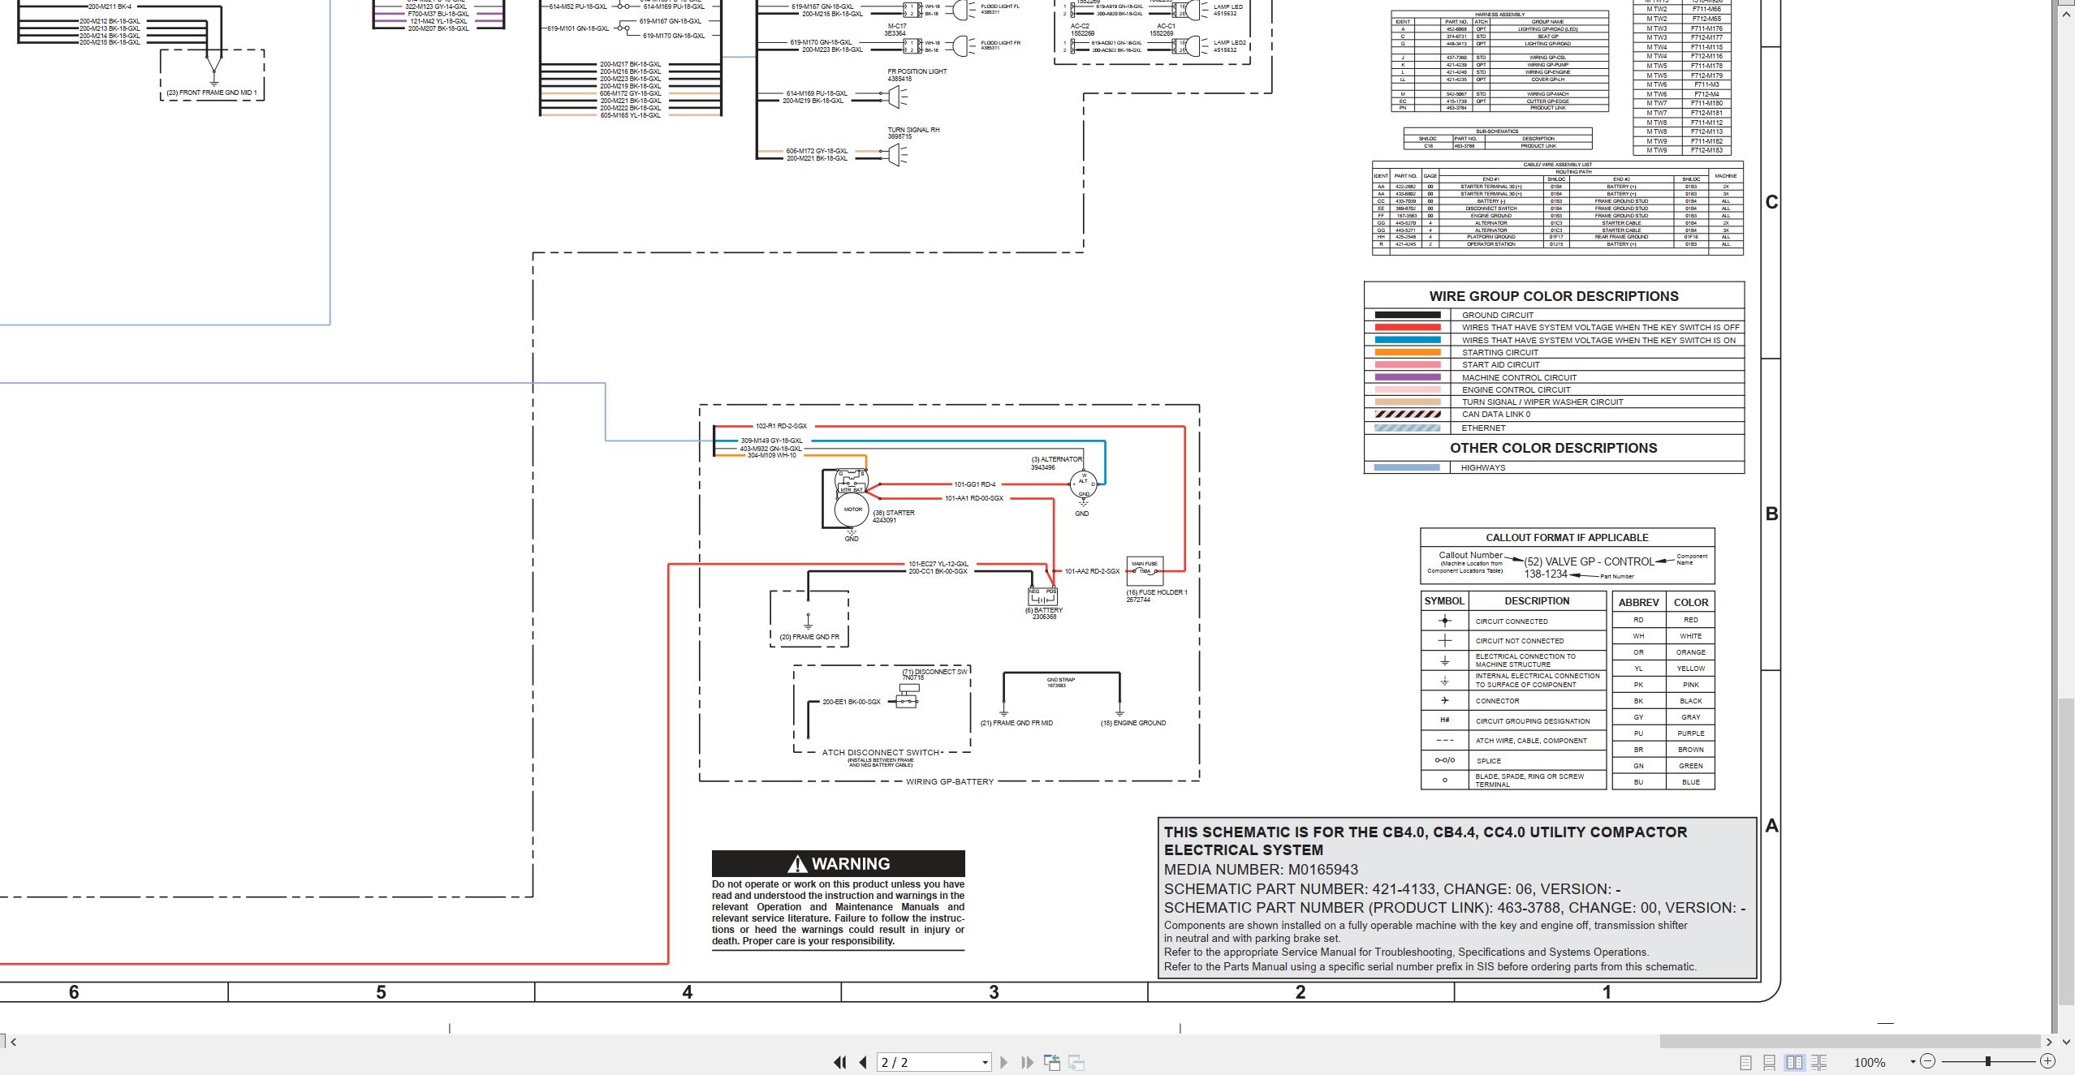Viewport: 2075px width, 1075px height.
Task: Click the scroll right arrow
Action: (x=2050, y=1042)
